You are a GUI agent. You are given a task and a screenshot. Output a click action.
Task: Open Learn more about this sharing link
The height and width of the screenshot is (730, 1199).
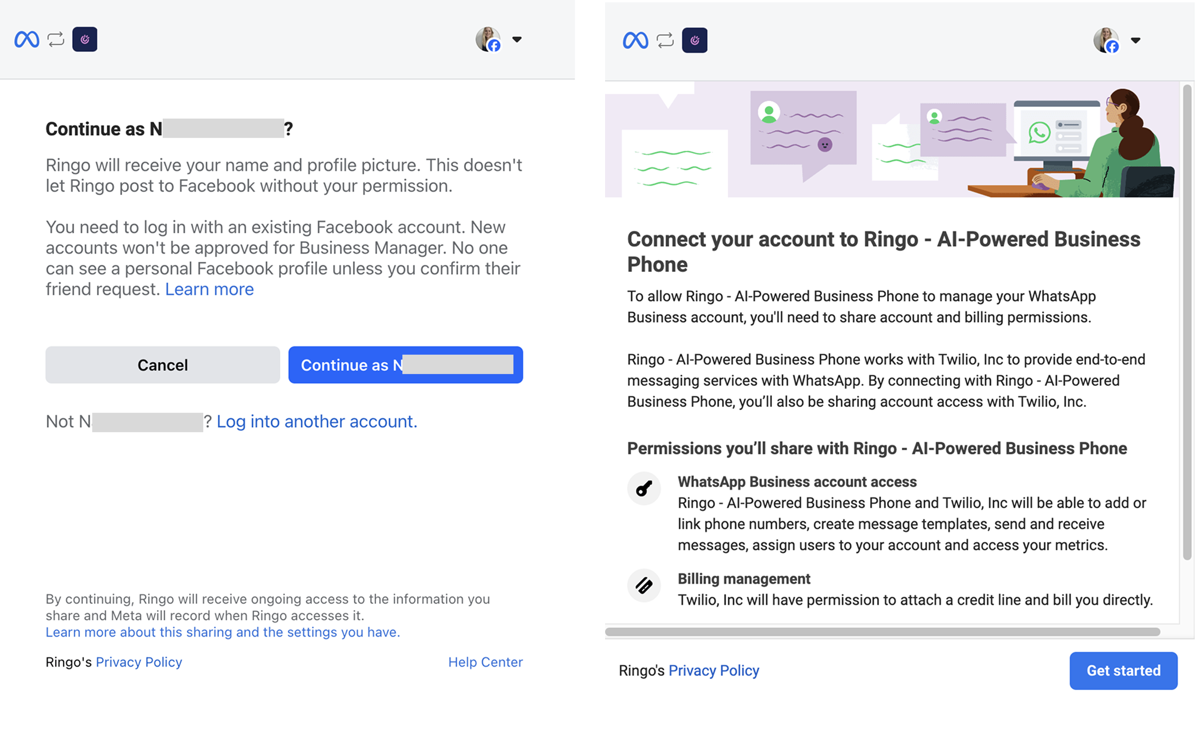[x=223, y=632]
